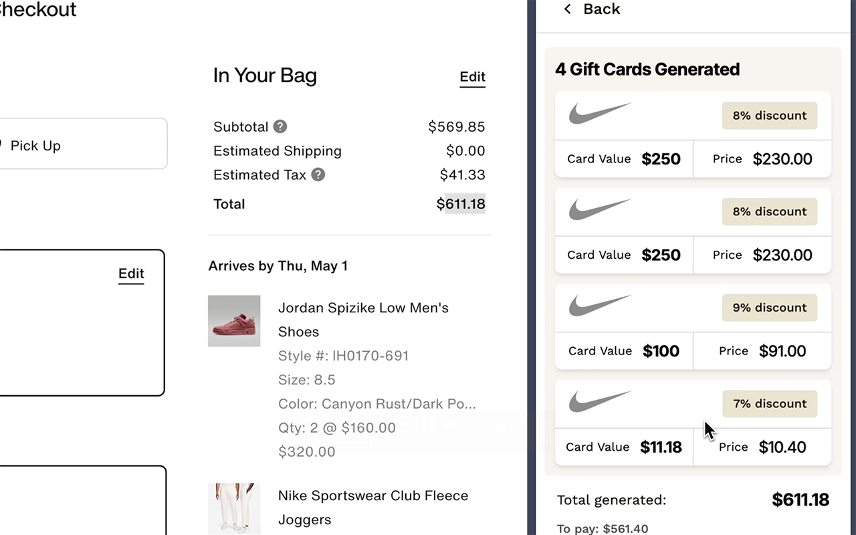Select the 7% discount badge

tap(769, 403)
